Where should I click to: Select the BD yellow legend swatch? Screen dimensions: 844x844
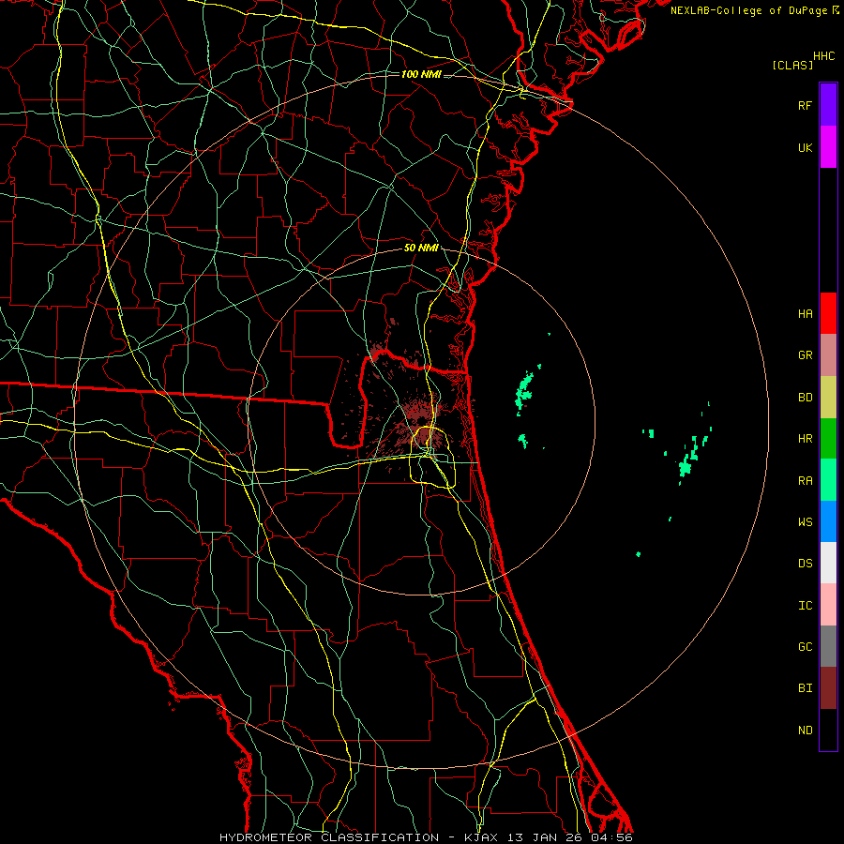click(828, 397)
